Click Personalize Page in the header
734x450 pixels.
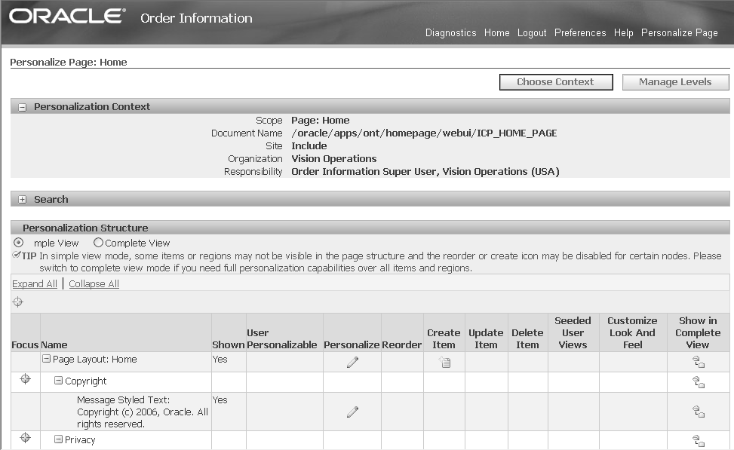pos(679,32)
